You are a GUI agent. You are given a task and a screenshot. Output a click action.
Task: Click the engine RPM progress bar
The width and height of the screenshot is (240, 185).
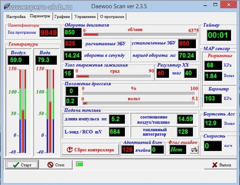click(x=140, y=35)
